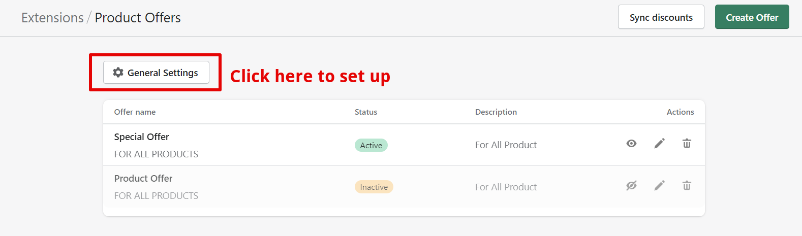Viewport: 802px width, 236px height.
Task: Open Product Offer name
Action: 143,179
